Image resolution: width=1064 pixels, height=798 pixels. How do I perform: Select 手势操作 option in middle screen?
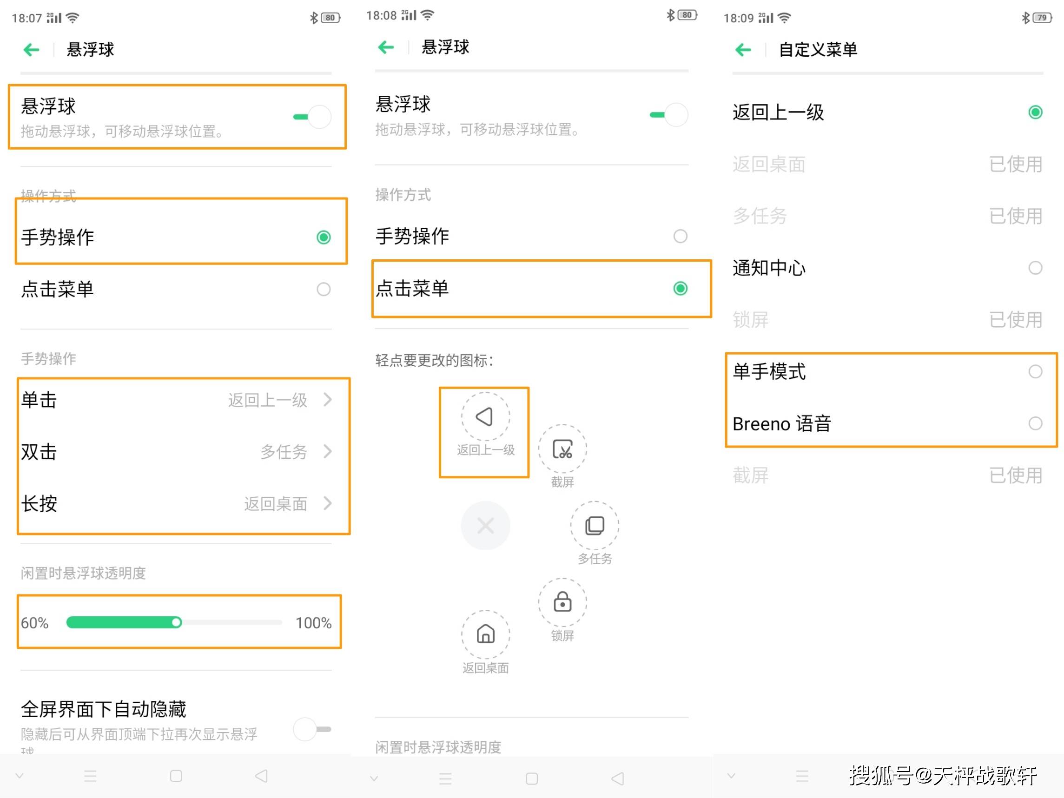point(531,236)
